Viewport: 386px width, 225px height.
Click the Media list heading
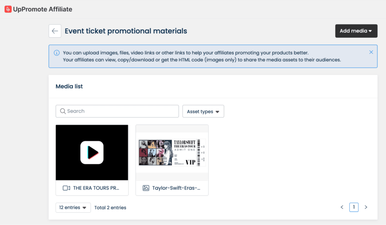(x=69, y=86)
